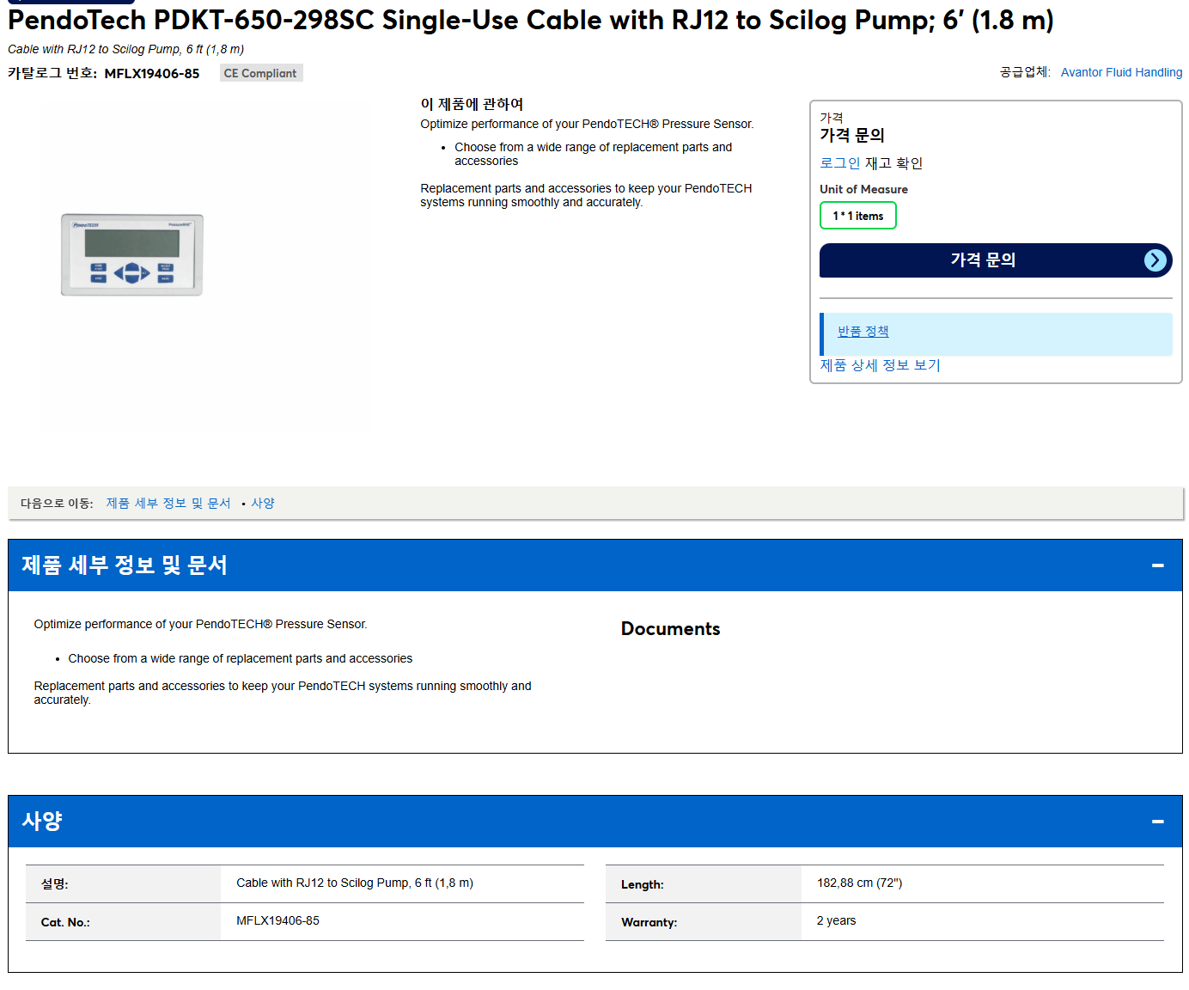Click the PendoTech PDKT-650-298SC product title
The width and height of the screenshot is (1189, 990).
click(531, 20)
